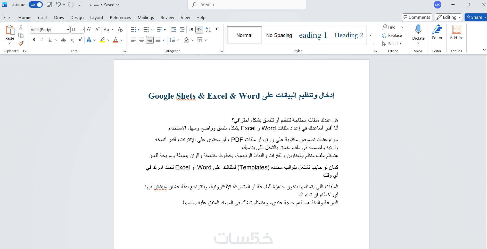This screenshot has width=487, height=249.
Task: Open the File menu
Action: [6, 18]
